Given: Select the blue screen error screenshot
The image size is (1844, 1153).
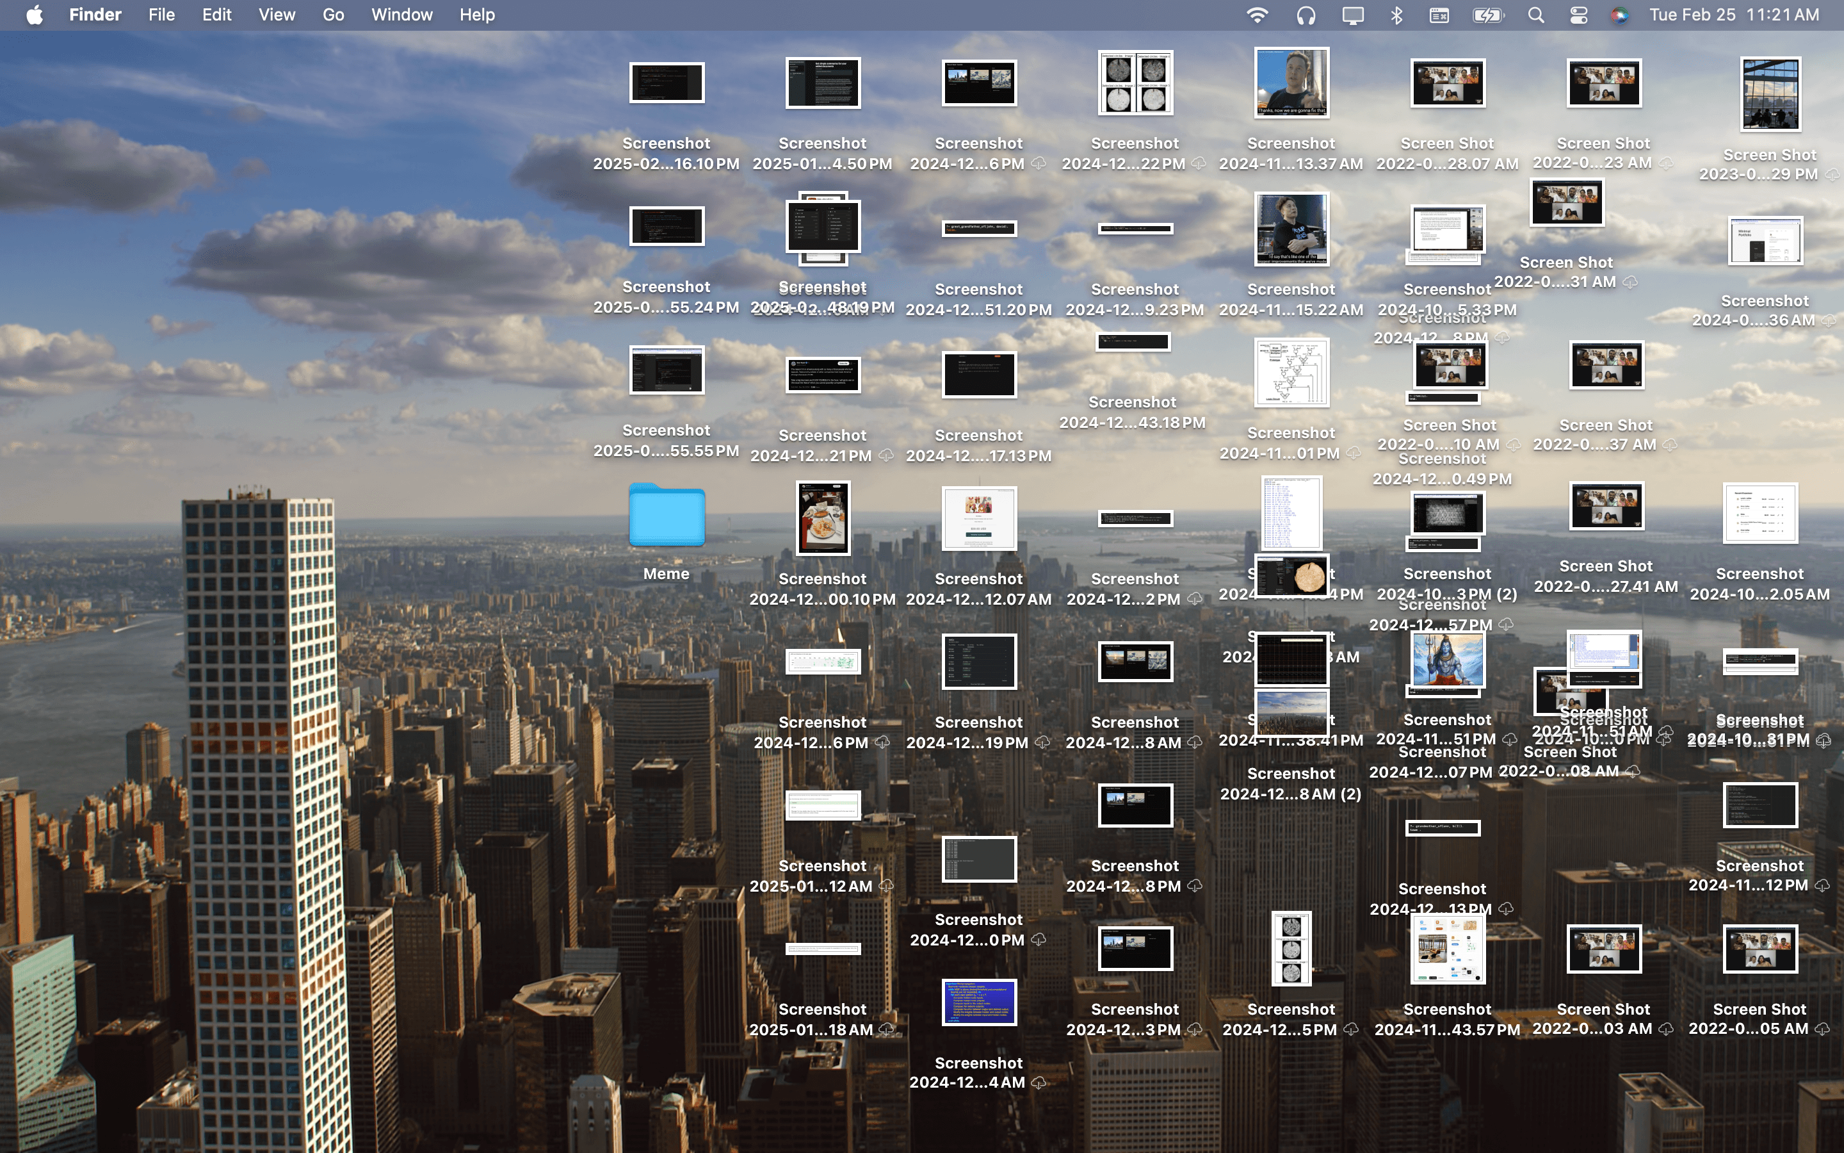Looking at the screenshot, I should click(x=979, y=1002).
